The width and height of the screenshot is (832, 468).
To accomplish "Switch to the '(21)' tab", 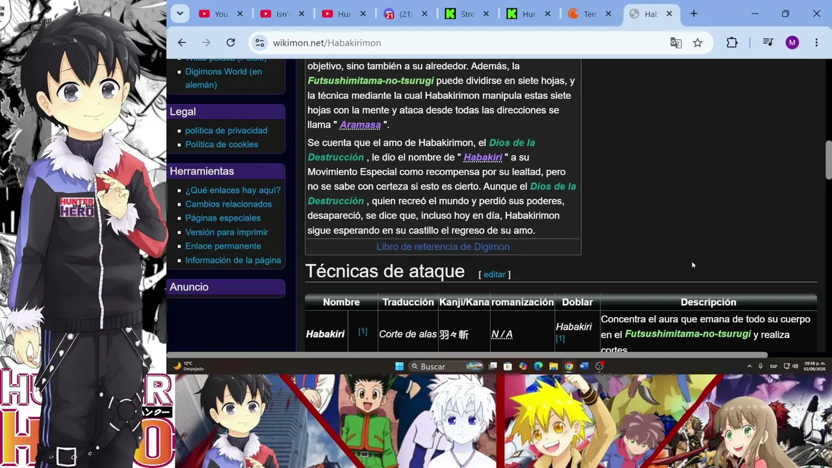I will (x=406, y=14).
